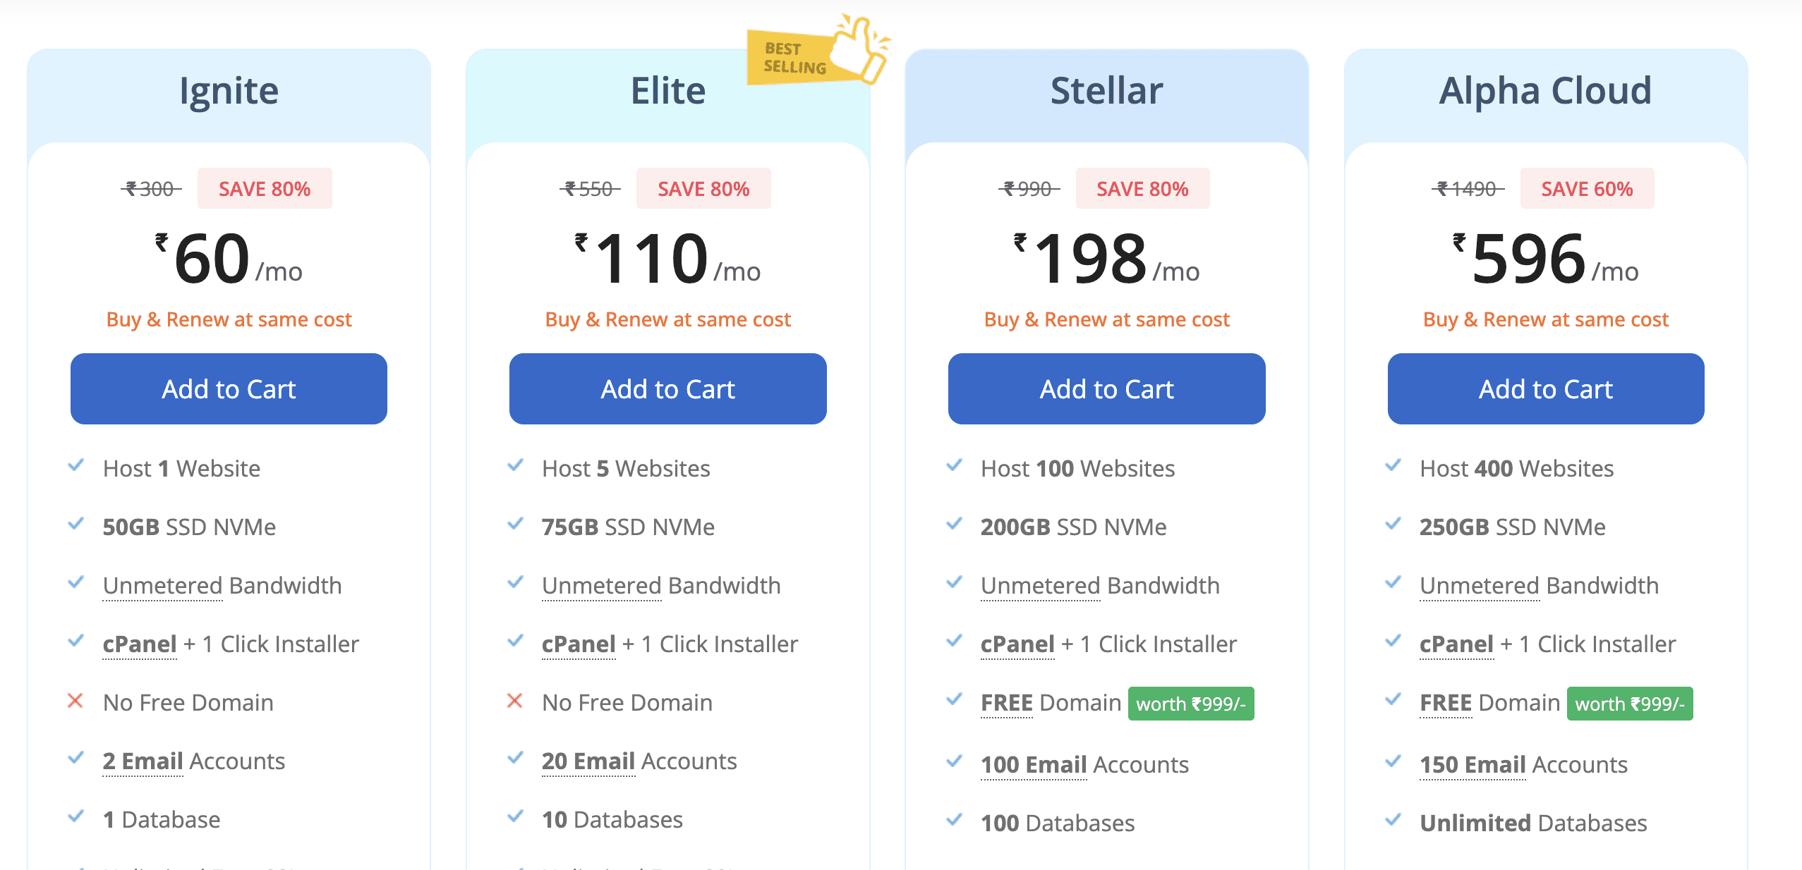Click the SAVE 60% tag on Alpha Cloud

coord(1587,188)
